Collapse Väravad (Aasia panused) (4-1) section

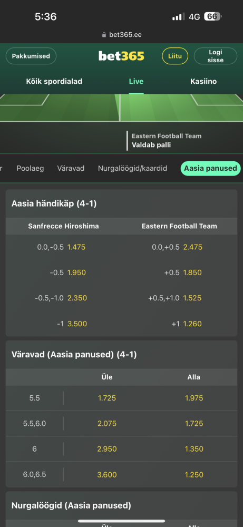click(x=121, y=355)
